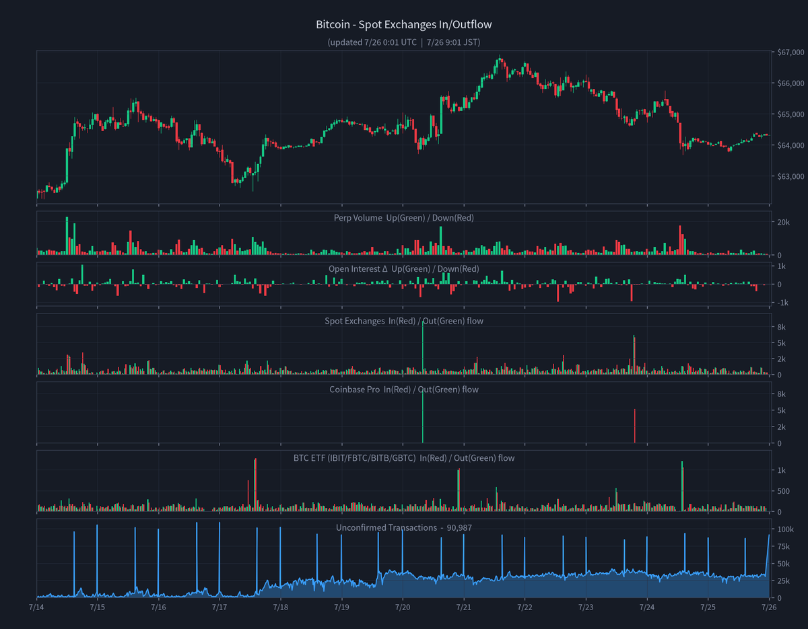Click the 500 tick on BTC ETF axis

782,491
